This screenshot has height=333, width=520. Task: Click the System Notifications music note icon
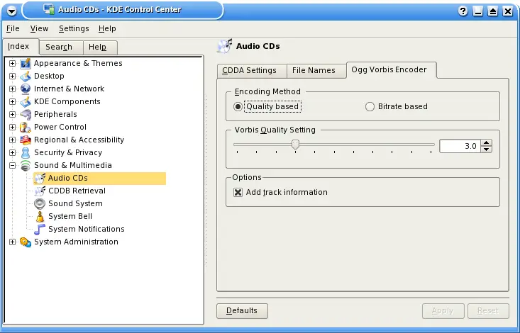pyautogui.click(x=40, y=229)
